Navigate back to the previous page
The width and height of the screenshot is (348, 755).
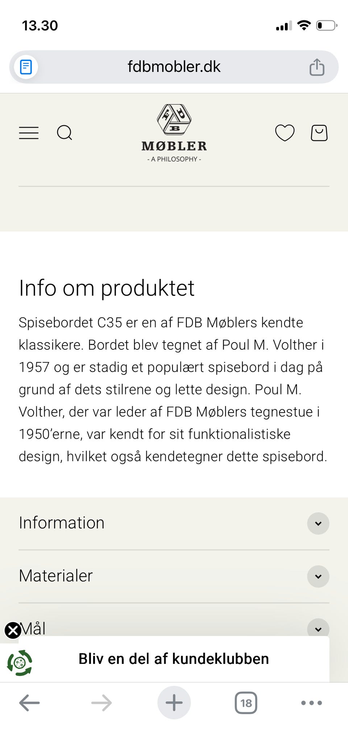(29, 702)
